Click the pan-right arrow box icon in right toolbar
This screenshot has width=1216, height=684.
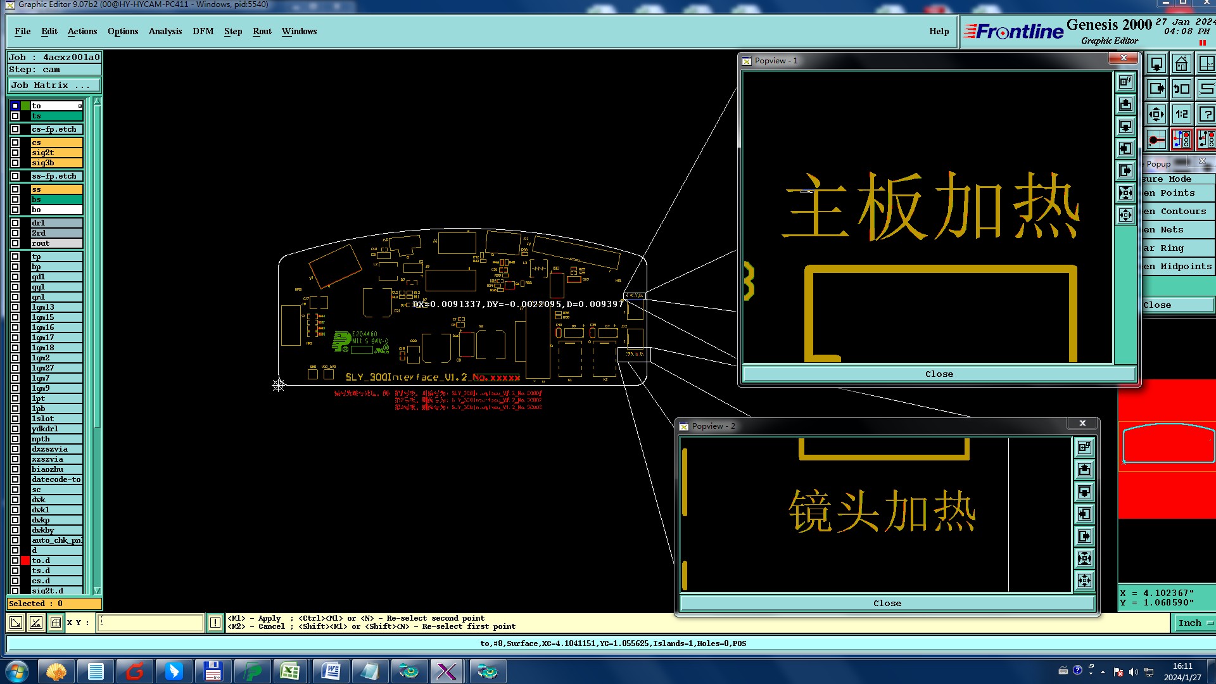pyautogui.click(x=1156, y=89)
